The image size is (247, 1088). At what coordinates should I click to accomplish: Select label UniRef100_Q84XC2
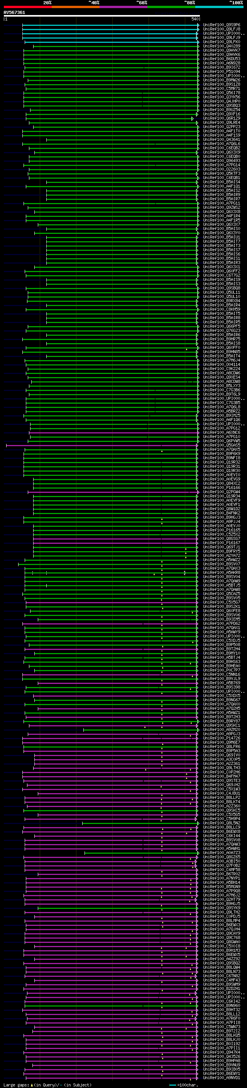222,483
